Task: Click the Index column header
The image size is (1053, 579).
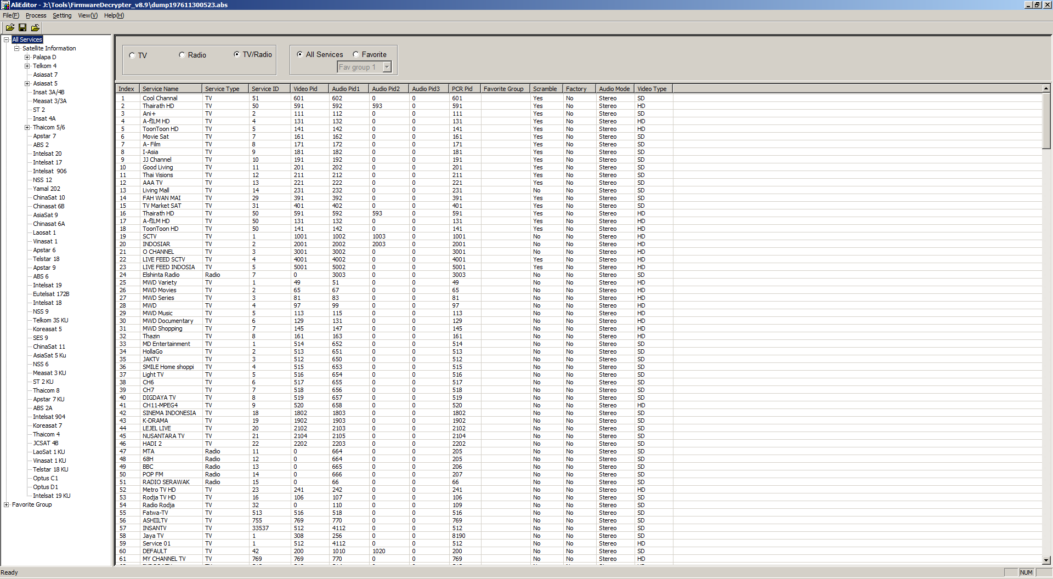Action: 127,89
